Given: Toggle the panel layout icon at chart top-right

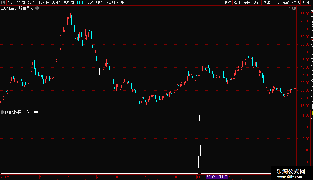Looking at the screenshot, I should 294,8.
